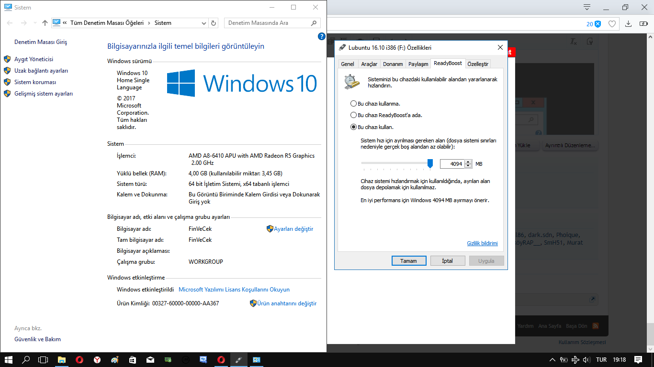Go up one level with the up arrow

coord(45,23)
